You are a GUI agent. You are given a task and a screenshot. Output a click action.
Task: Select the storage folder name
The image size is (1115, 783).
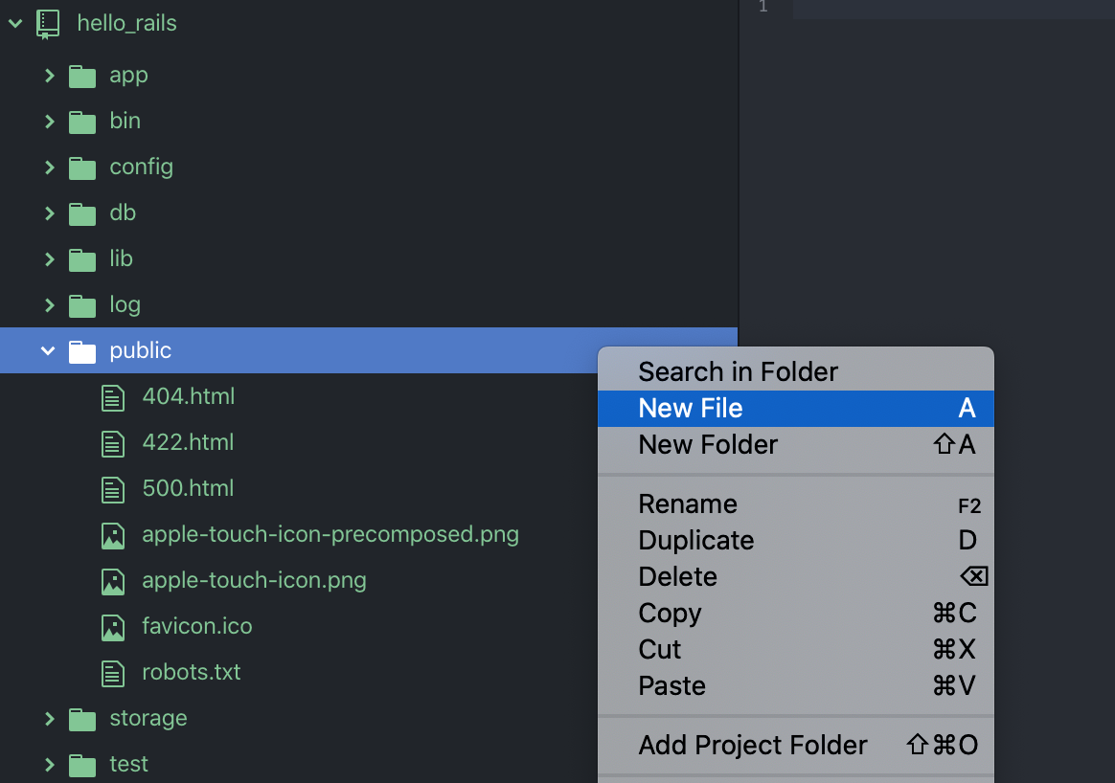(x=148, y=719)
